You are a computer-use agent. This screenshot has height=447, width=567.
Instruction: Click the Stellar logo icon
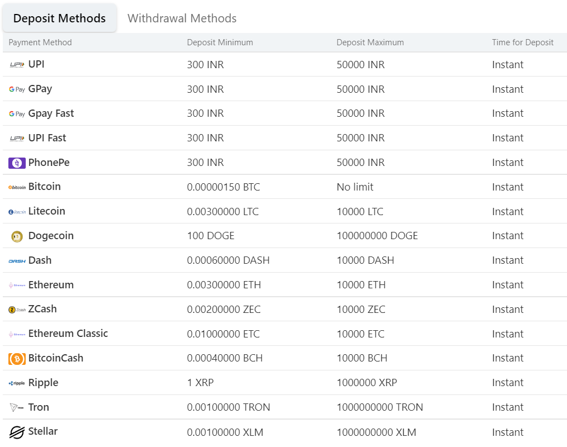coord(17,432)
